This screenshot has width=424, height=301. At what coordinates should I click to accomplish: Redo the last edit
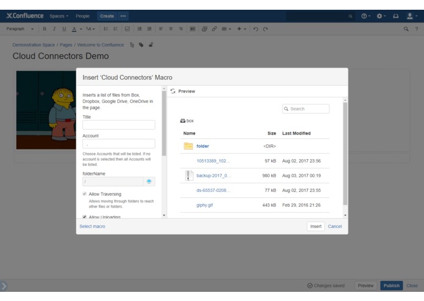pyautogui.click(x=265, y=29)
